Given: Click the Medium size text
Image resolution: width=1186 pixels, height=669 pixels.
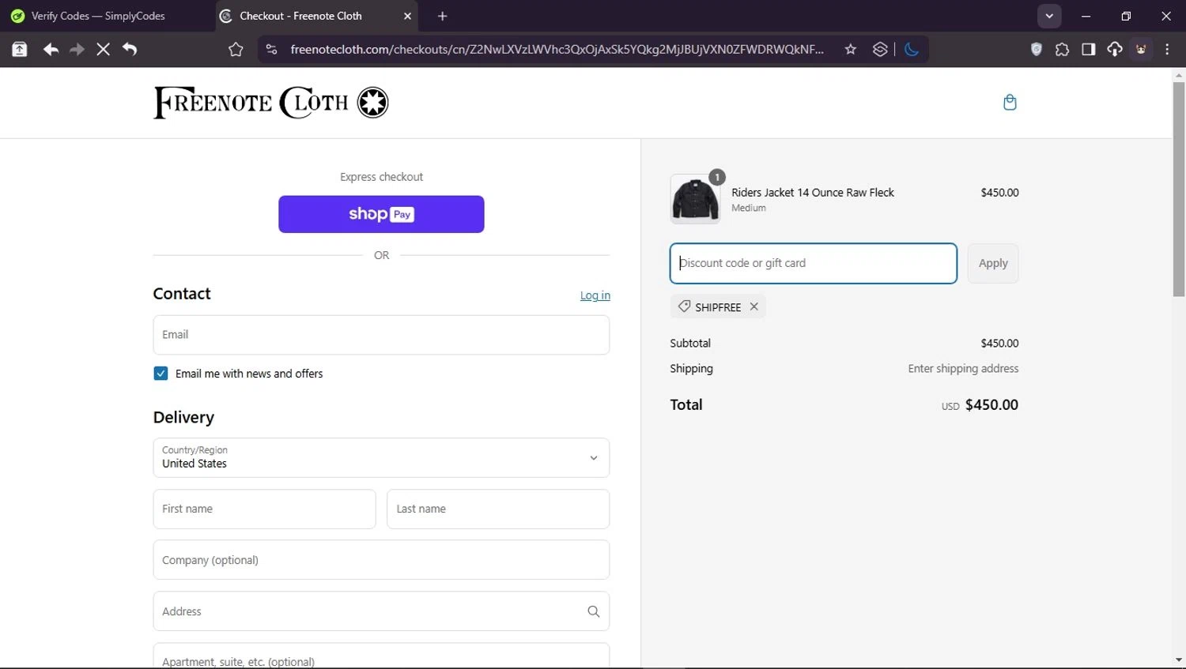Looking at the screenshot, I should click(x=749, y=209).
